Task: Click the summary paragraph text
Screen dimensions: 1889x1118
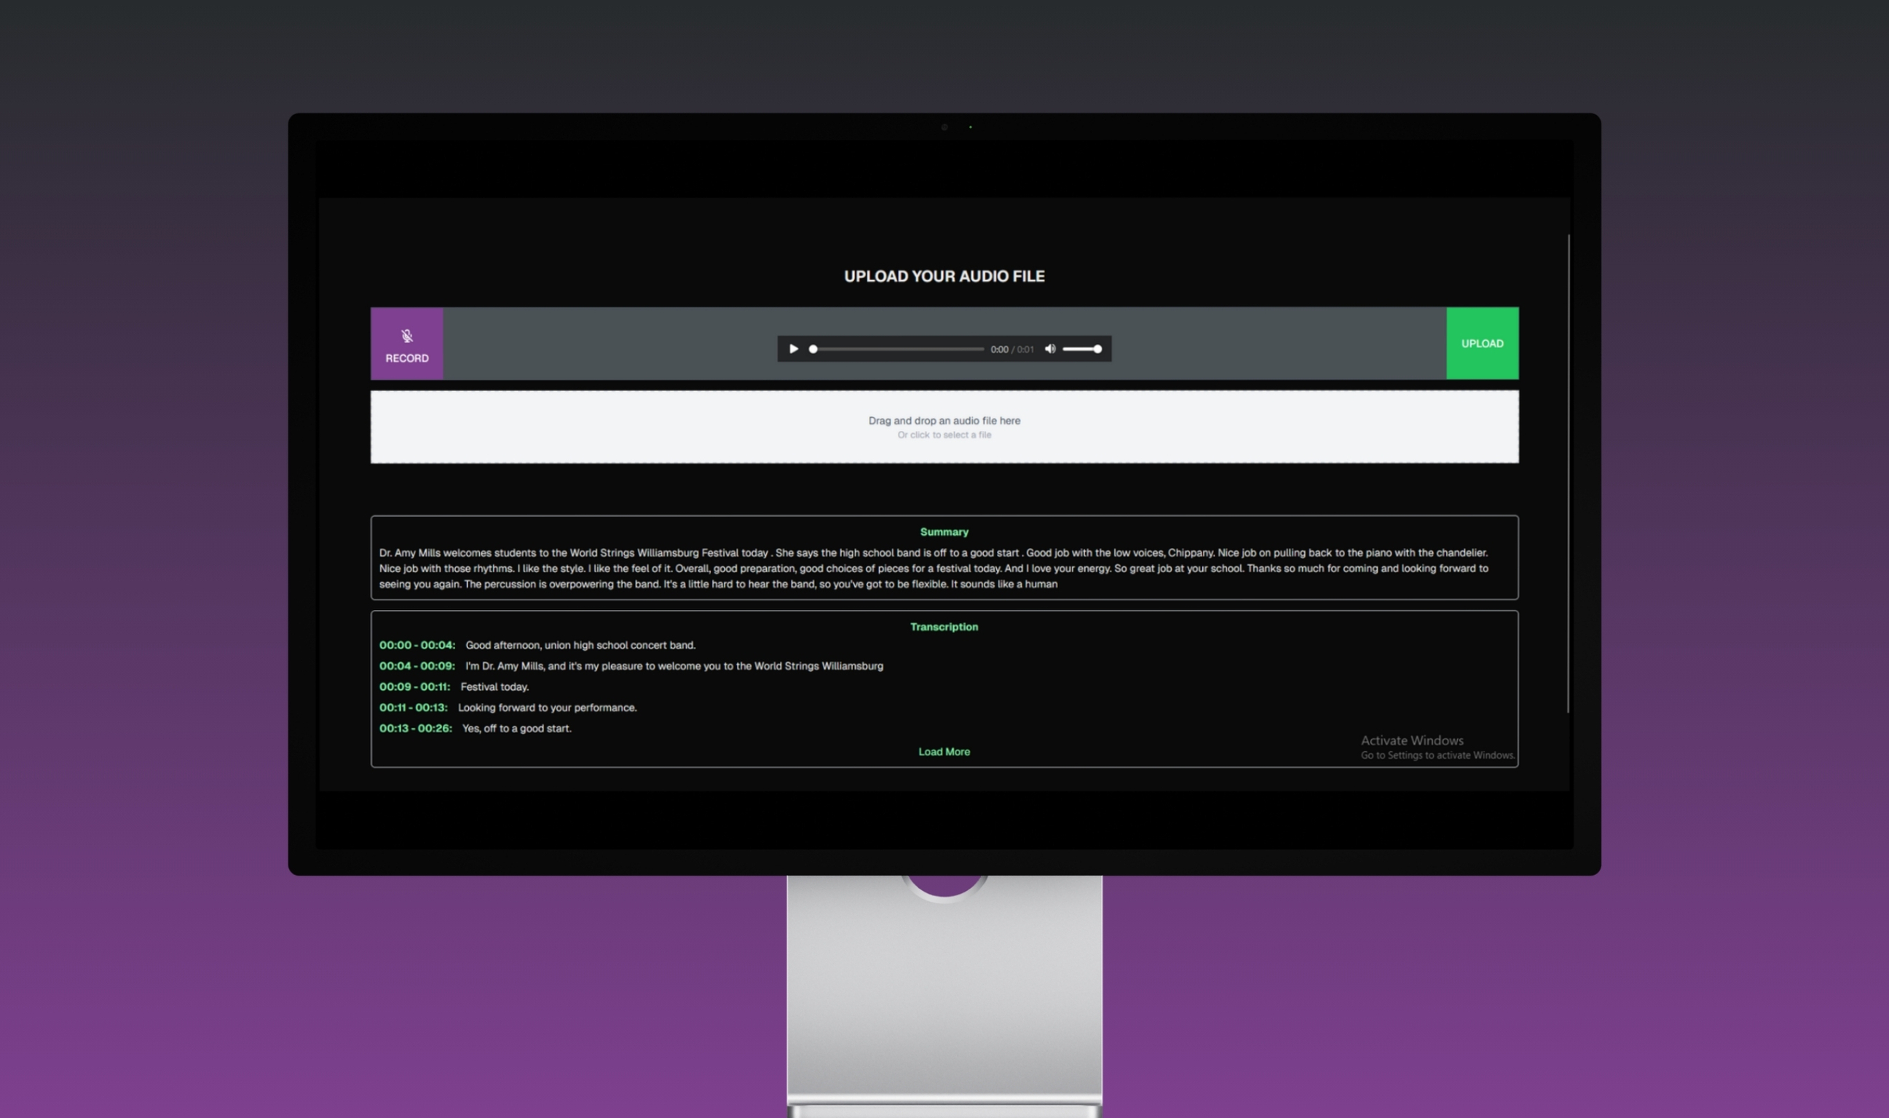Action: click(x=934, y=568)
